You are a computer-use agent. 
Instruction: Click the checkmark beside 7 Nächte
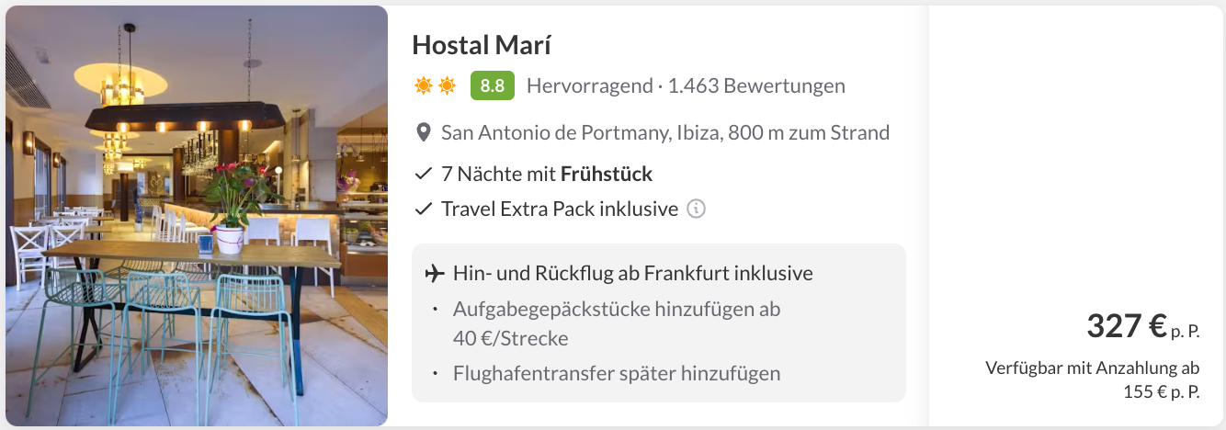pos(424,174)
